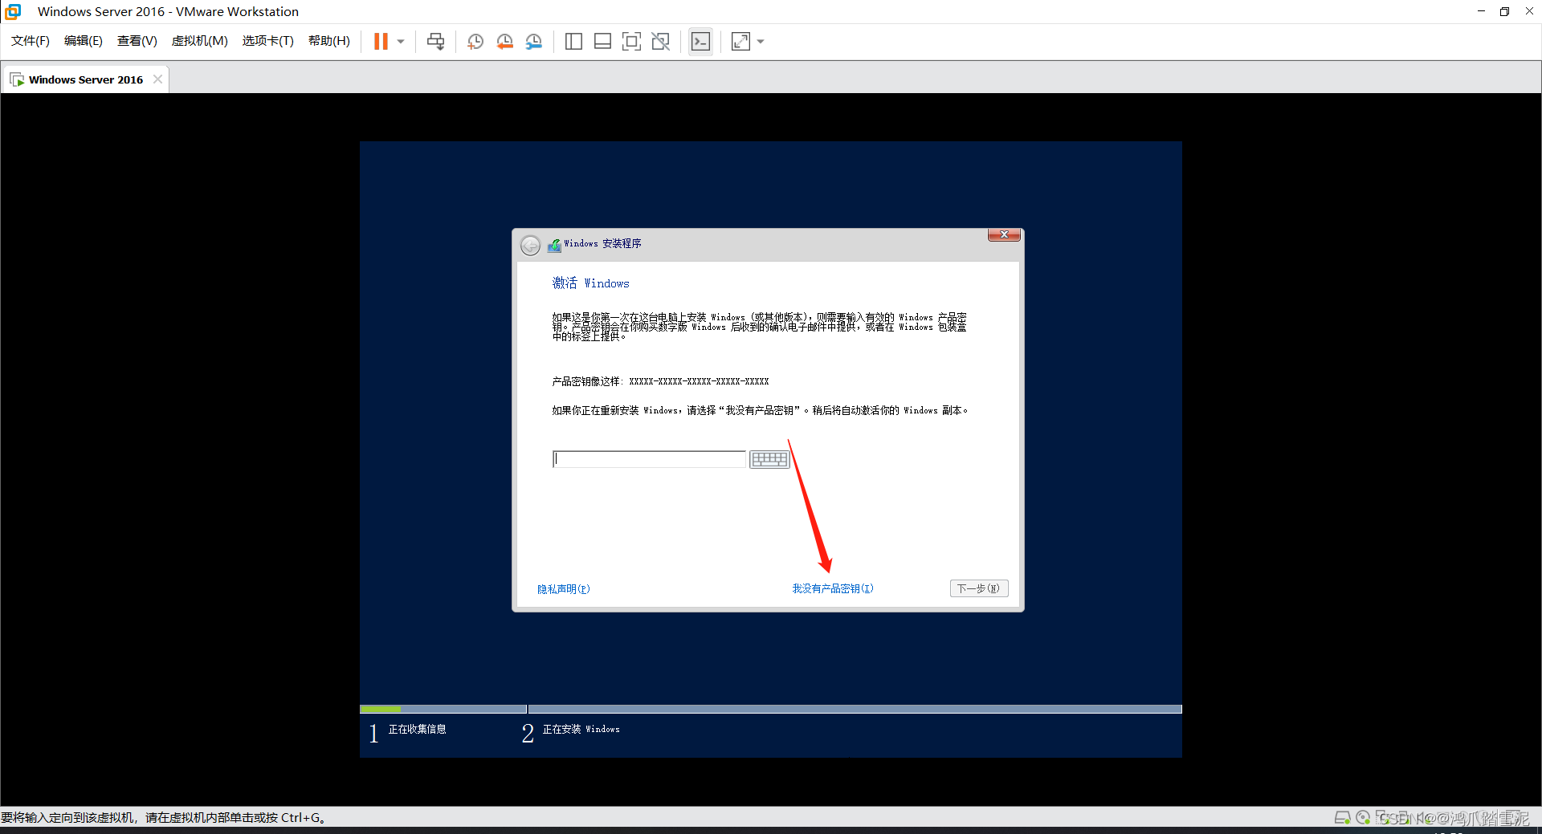1542x834 pixels.
Task: Restore down the VMware window
Action: pos(1504,11)
